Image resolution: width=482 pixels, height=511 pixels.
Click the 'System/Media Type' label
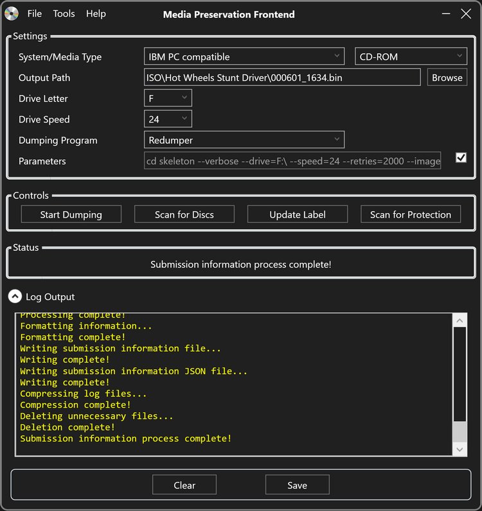60,56
